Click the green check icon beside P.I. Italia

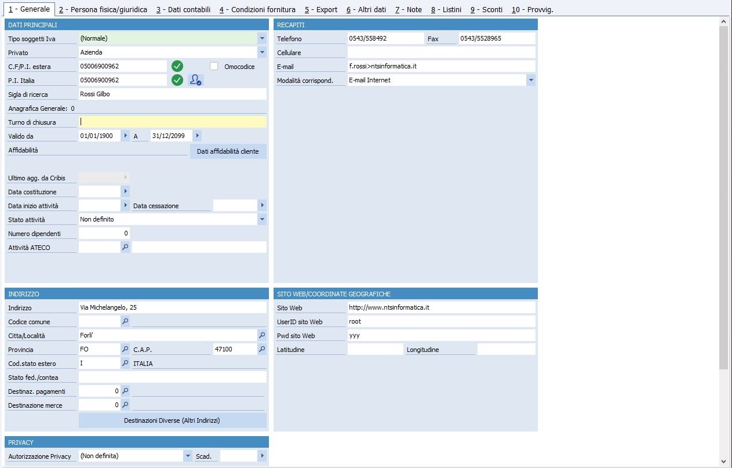[x=177, y=80]
